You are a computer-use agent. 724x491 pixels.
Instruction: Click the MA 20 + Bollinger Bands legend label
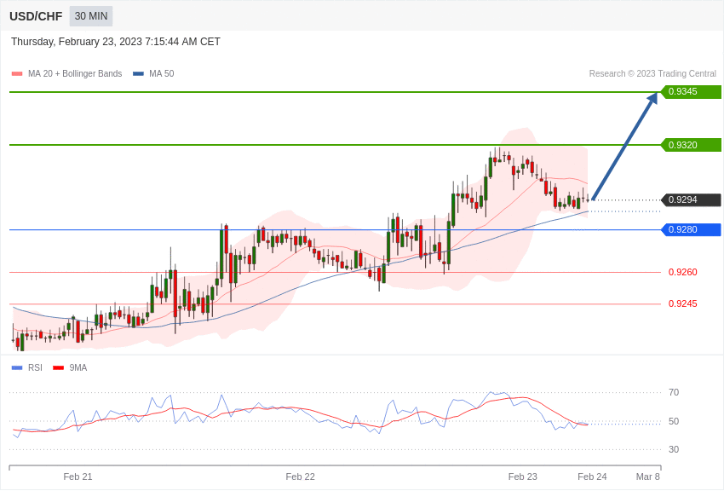[75, 73]
